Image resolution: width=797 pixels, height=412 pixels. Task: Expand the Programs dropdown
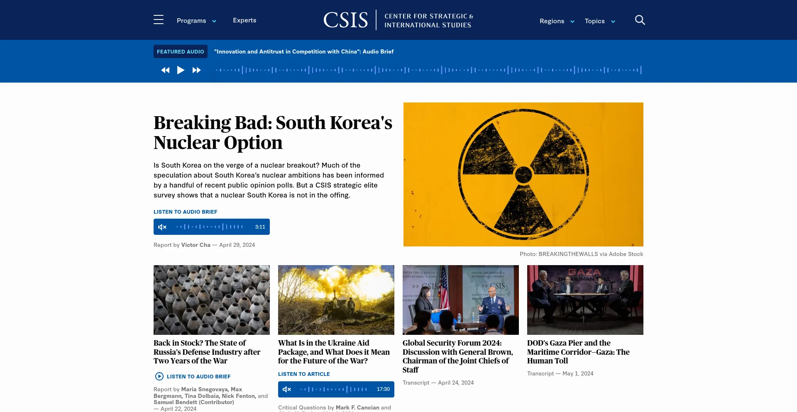coord(196,21)
